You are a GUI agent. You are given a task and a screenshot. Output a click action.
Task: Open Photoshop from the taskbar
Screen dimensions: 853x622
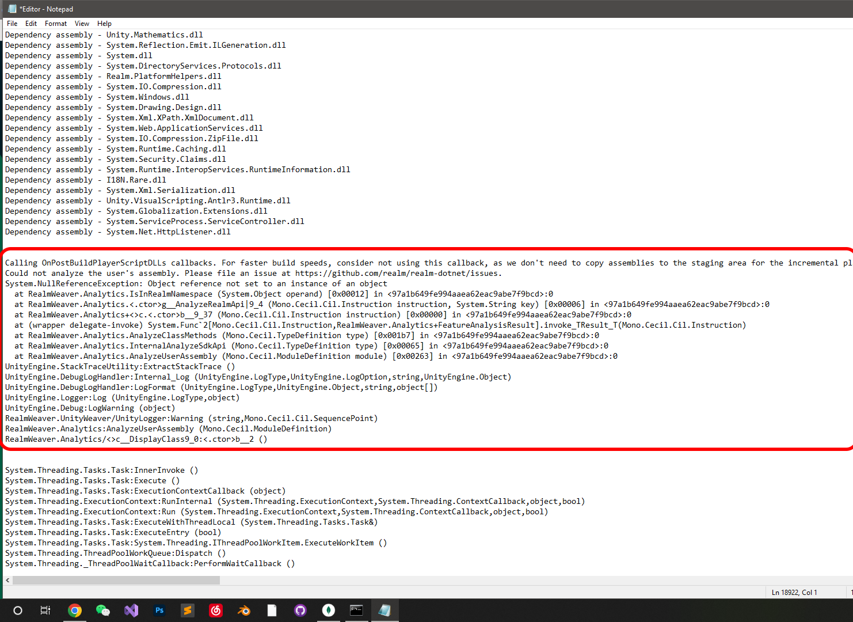tap(159, 610)
